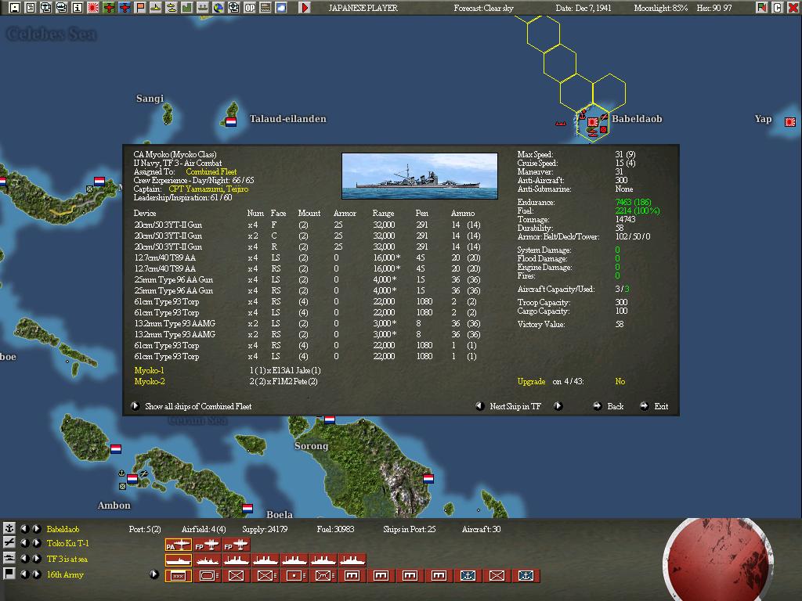Next air group arrow beside Toko Ku T-1
Image resolution: width=802 pixels, height=601 pixels.
coord(36,543)
